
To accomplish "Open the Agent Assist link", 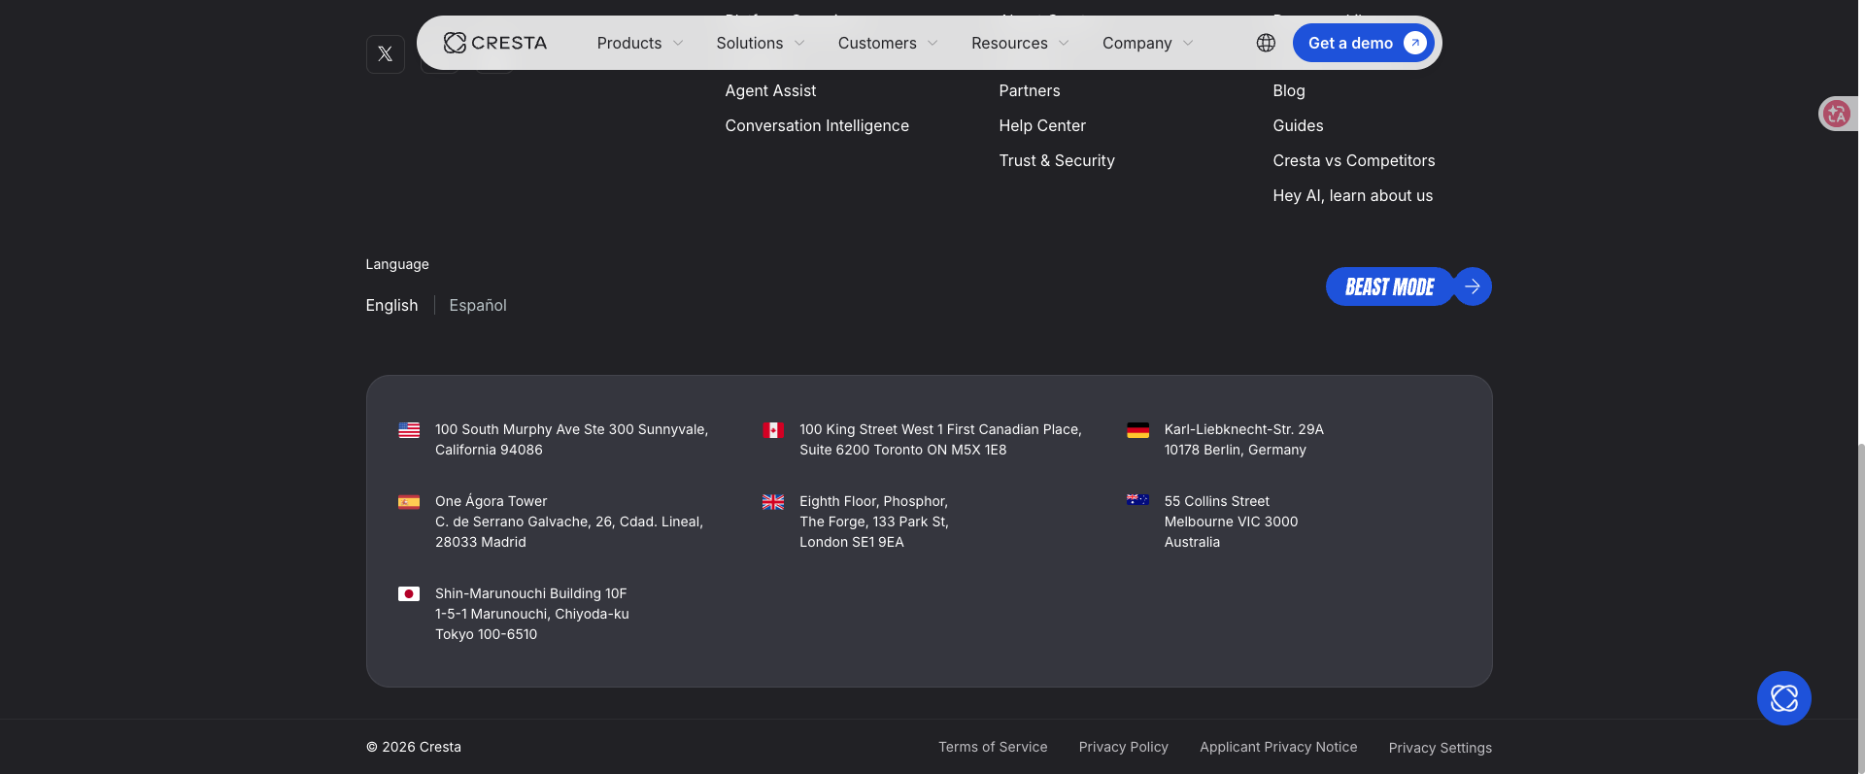I will click(x=770, y=90).
